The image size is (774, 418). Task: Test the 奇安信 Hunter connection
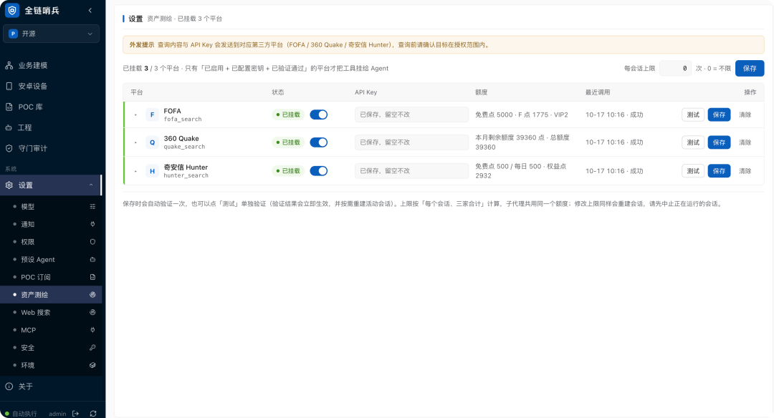point(693,171)
